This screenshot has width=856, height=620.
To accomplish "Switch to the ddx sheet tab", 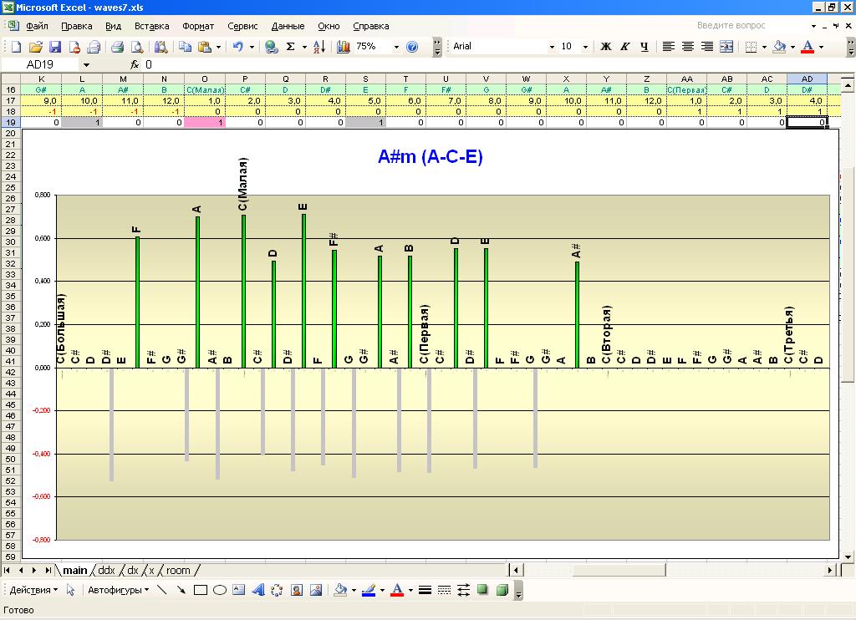I will coord(106,571).
